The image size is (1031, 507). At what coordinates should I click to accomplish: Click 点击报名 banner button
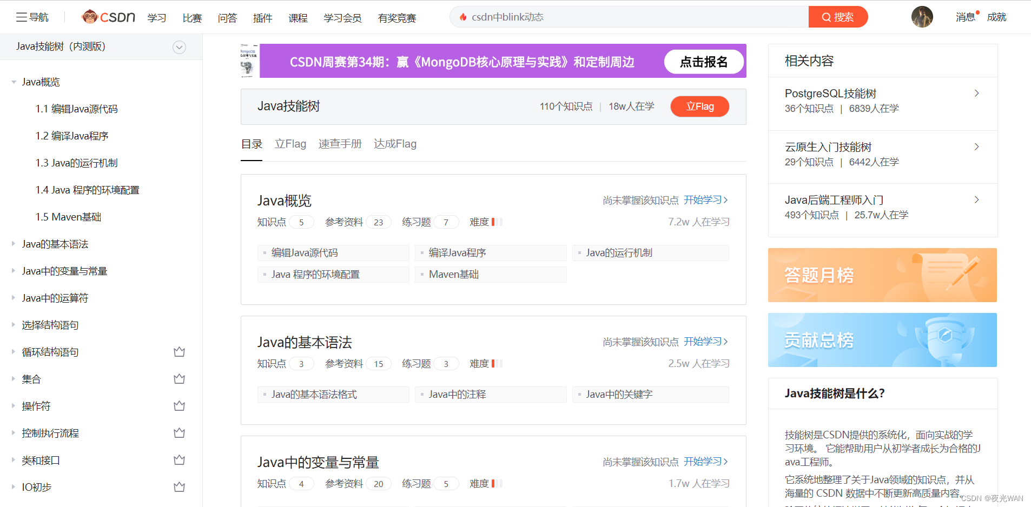(704, 62)
